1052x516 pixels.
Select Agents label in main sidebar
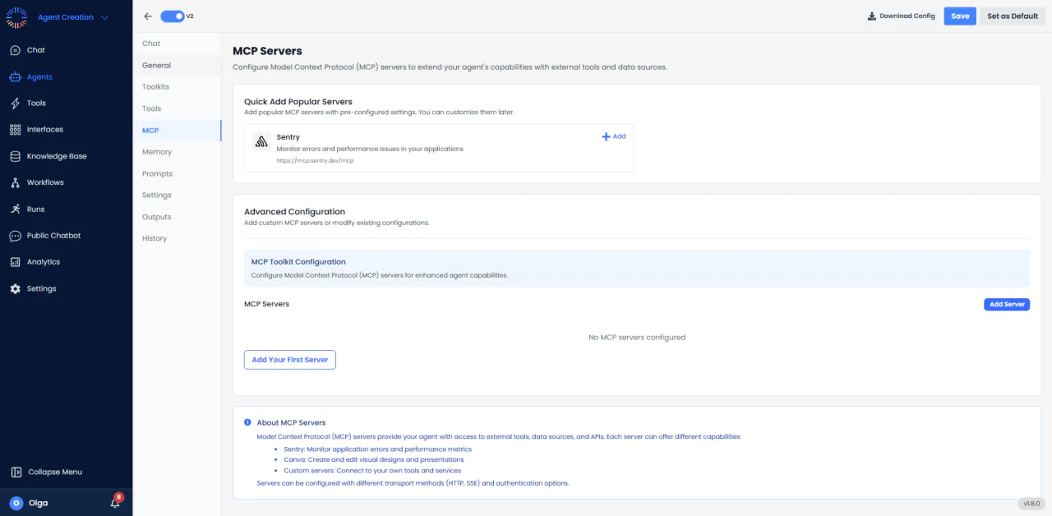pyautogui.click(x=39, y=77)
